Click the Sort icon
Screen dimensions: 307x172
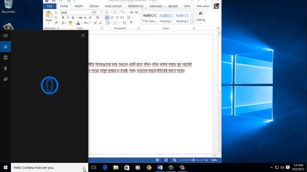click(125, 23)
